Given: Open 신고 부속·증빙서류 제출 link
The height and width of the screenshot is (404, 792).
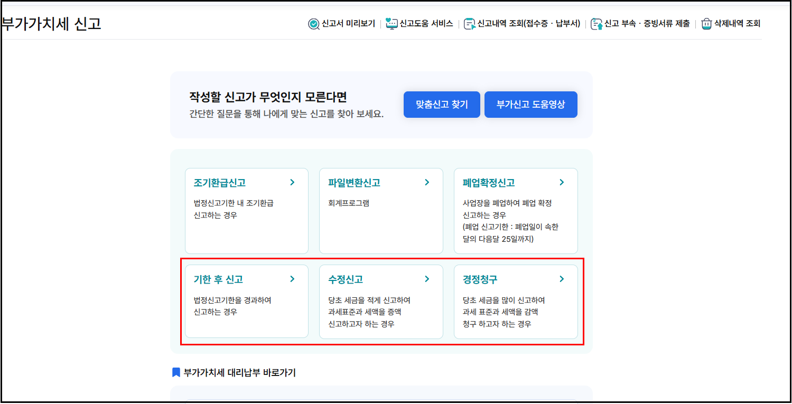Looking at the screenshot, I should (x=647, y=24).
